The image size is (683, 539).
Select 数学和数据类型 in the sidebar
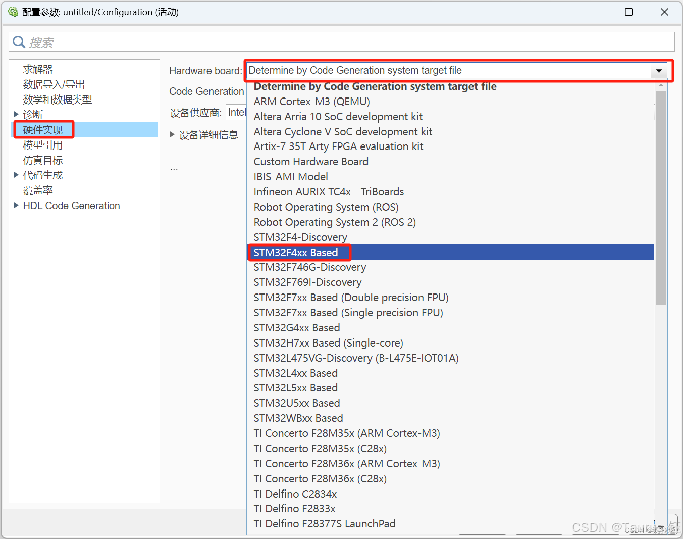[x=57, y=99]
